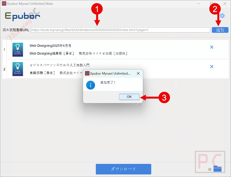Select the ビジネスパーソンのための人工知能入門 cover thumbnail

[x=18, y=69]
